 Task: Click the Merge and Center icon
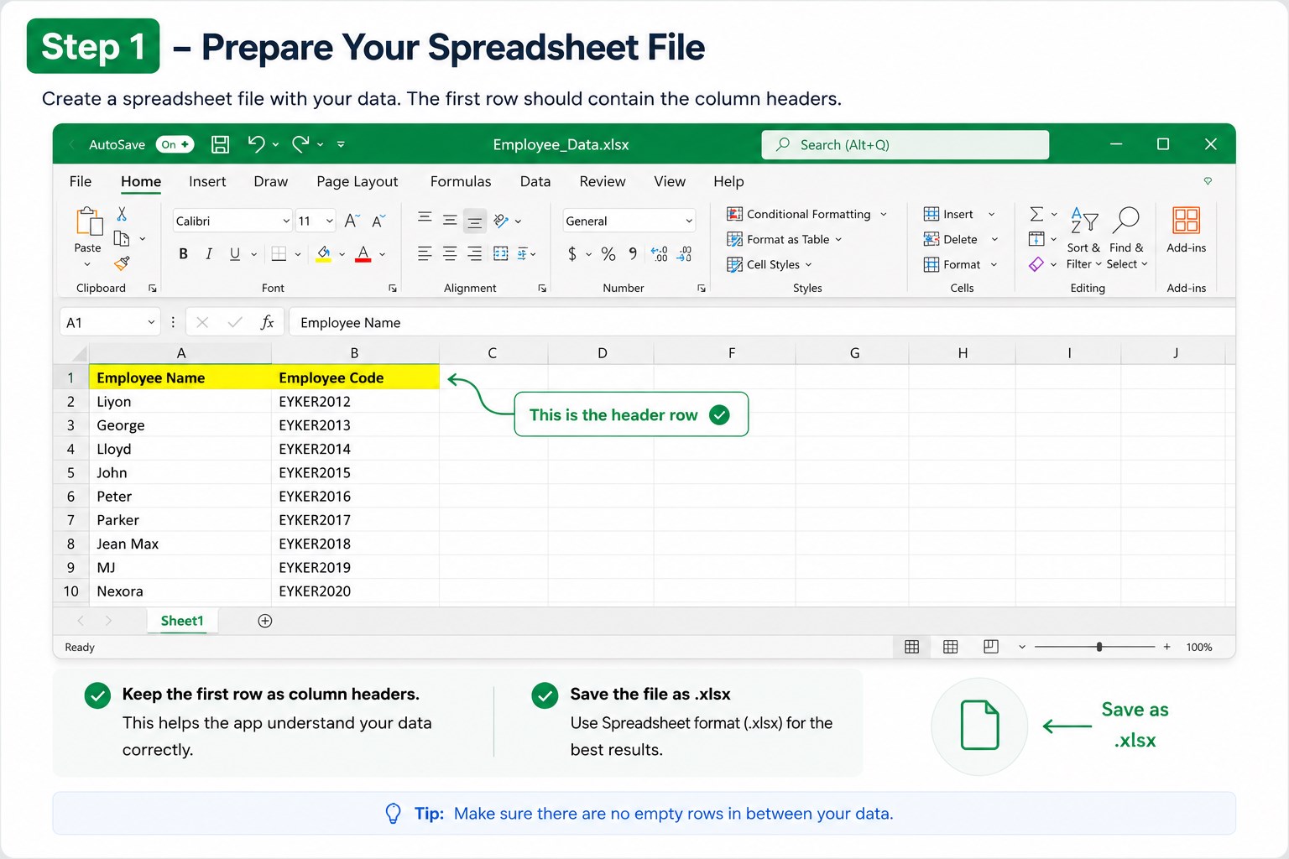pos(501,254)
